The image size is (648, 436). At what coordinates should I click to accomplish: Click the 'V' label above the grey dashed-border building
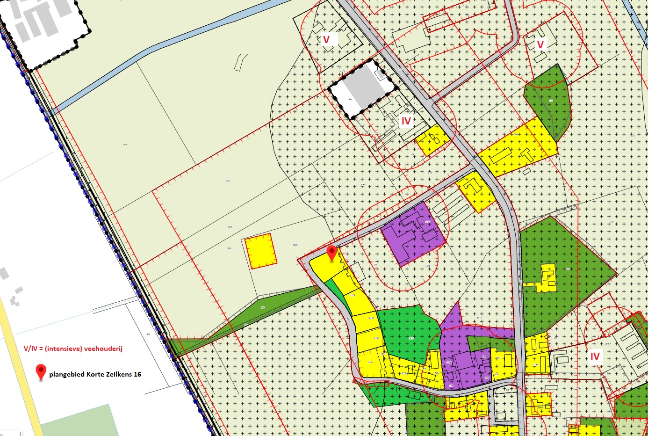point(326,39)
